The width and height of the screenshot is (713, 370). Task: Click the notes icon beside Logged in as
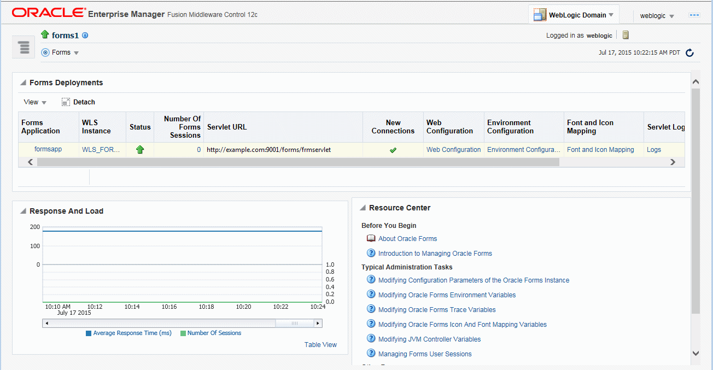pyautogui.click(x=626, y=35)
